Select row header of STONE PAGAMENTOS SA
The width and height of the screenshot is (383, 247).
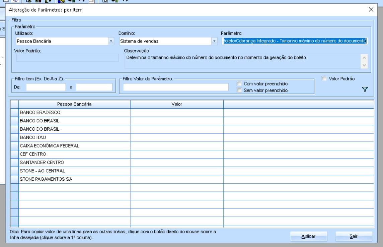pyautogui.click(x=14, y=179)
